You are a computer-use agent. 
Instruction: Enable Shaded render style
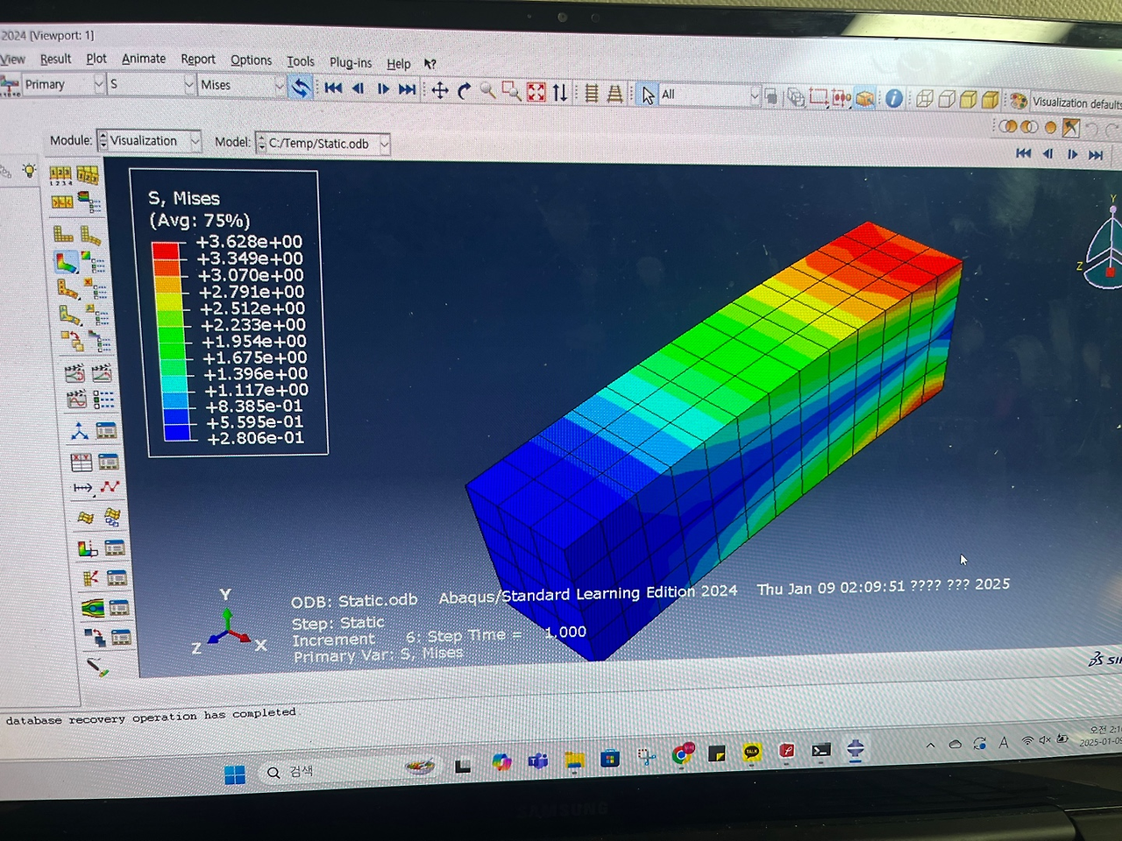coord(990,100)
